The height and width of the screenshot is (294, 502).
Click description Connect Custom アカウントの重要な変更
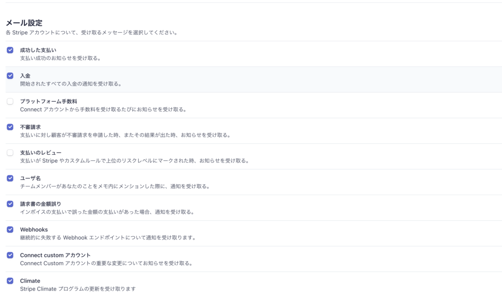pyautogui.click(x=106, y=263)
